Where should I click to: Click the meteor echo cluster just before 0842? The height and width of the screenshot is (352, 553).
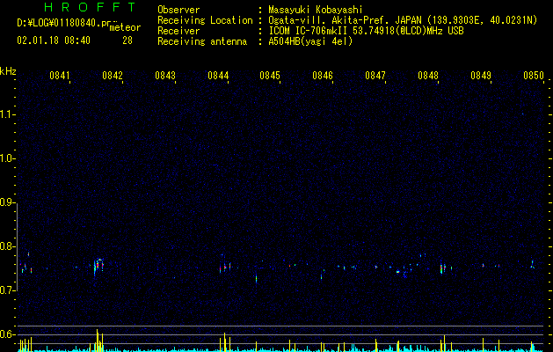point(98,267)
